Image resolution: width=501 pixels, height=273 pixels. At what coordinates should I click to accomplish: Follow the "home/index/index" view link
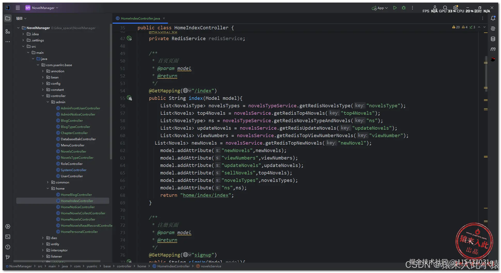pyautogui.click(x=206, y=195)
